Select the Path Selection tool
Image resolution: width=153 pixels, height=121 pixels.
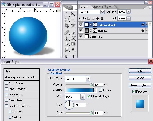coord(67,56)
